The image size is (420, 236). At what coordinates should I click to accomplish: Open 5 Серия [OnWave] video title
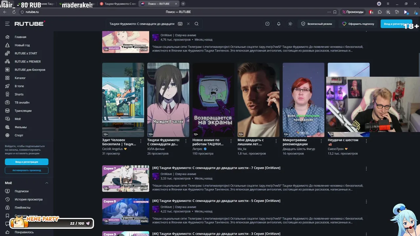tap(216, 201)
